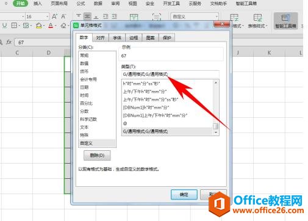
Task: Apply underline formatting
Action: pyautogui.click(x=5, y=26)
